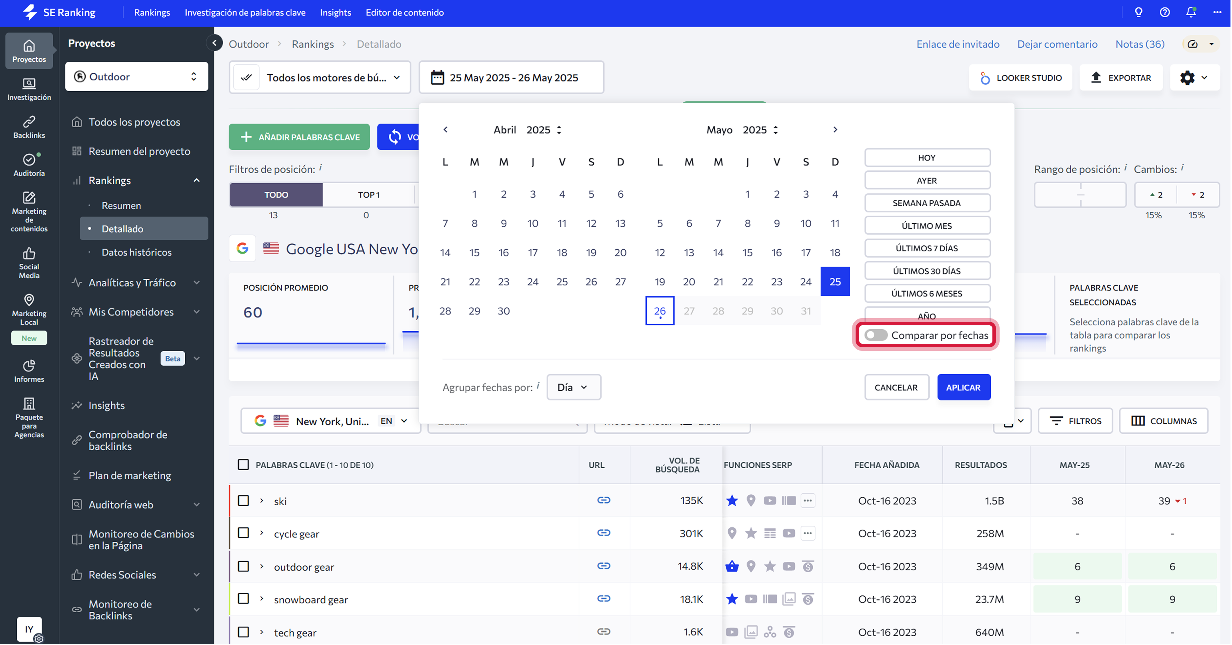Toggle Comparar por fechas switch
This screenshot has height=645, width=1232.
[x=876, y=335]
